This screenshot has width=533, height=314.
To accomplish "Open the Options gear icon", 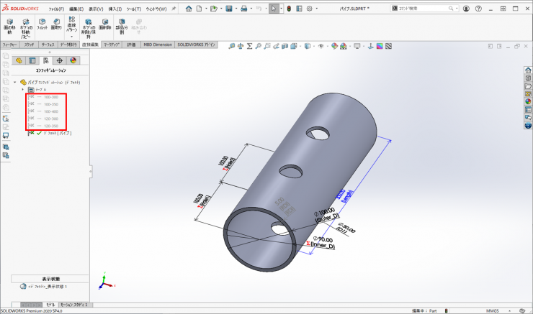I will tap(309, 9).
